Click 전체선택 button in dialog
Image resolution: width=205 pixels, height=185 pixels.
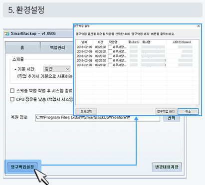coord(86,111)
